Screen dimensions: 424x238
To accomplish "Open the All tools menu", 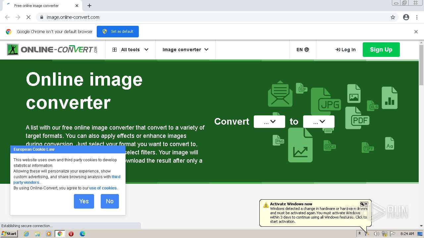I will (x=130, y=50).
